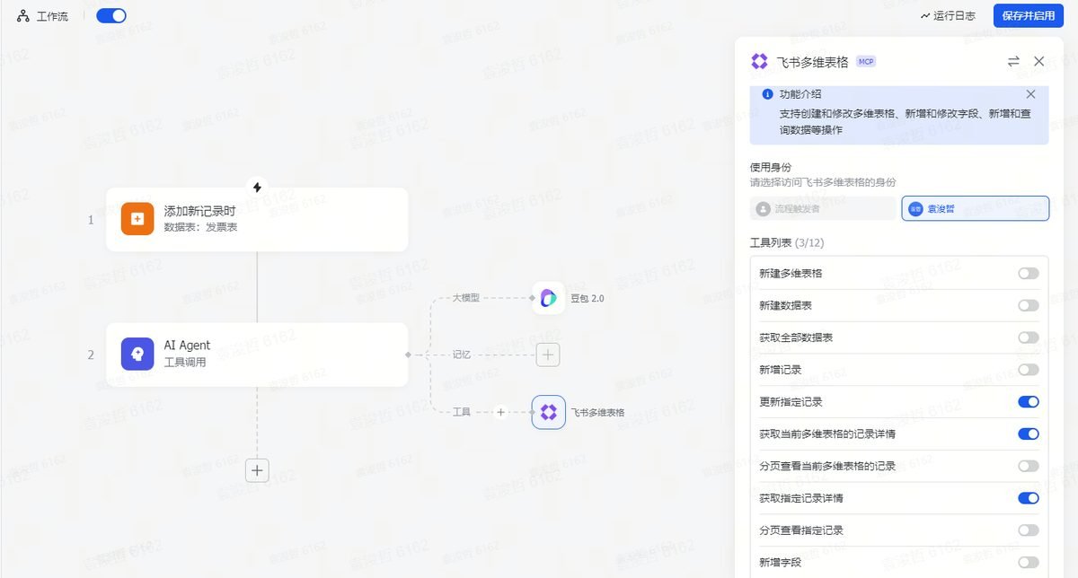This screenshot has height=578, width=1078.
Task: Disable 获取当前多维表格的记录详情 tool
Action: 1029,433
